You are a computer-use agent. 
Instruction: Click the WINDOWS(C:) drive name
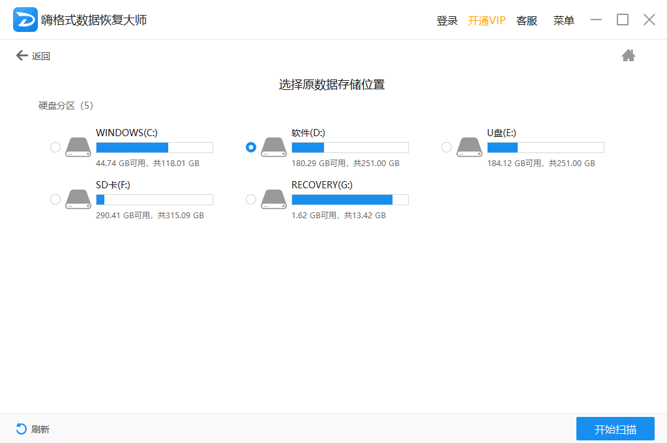point(126,133)
